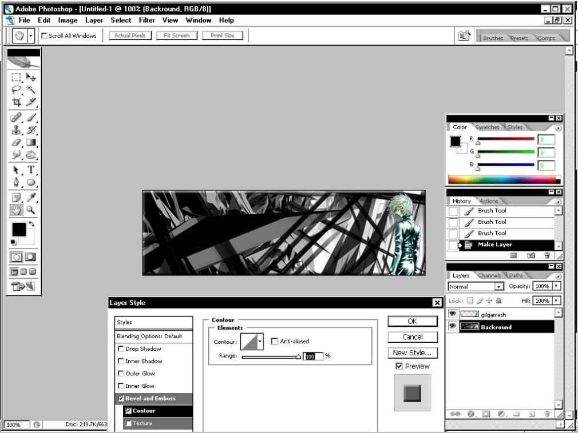The image size is (578, 433).
Task: Select the gilgamesh layer
Action: click(506, 315)
